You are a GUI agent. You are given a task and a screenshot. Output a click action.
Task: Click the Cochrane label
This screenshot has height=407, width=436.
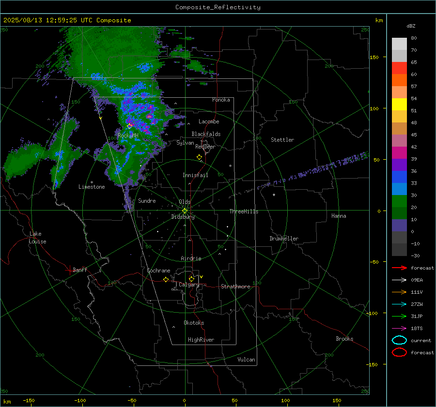tap(158, 271)
